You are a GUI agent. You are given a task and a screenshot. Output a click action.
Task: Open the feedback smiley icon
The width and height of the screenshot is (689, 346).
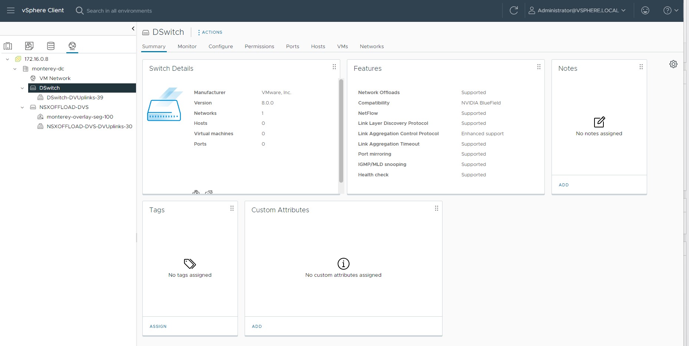coord(645,10)
